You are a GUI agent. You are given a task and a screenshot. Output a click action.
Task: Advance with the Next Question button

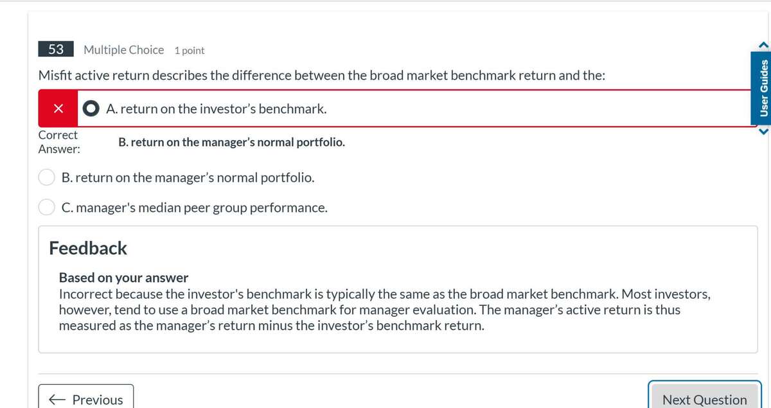pyautogui.click(x=704, y=399)
